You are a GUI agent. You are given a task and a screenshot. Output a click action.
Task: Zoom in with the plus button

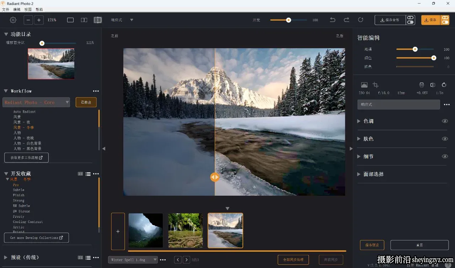click(39, 20)
